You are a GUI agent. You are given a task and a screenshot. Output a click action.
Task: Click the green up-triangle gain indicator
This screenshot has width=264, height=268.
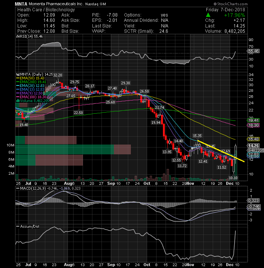[x=208, y=15]
